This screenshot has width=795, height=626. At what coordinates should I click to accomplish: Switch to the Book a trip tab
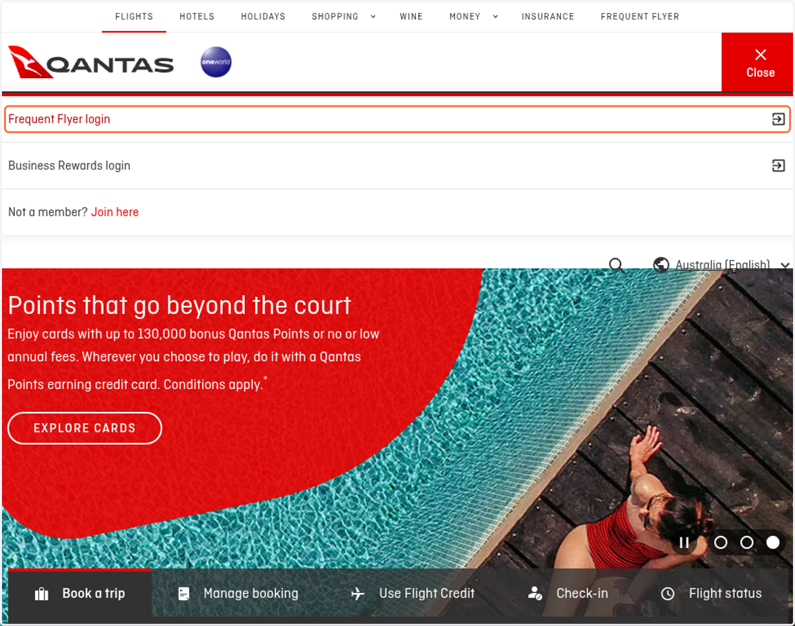pos(79,594)
